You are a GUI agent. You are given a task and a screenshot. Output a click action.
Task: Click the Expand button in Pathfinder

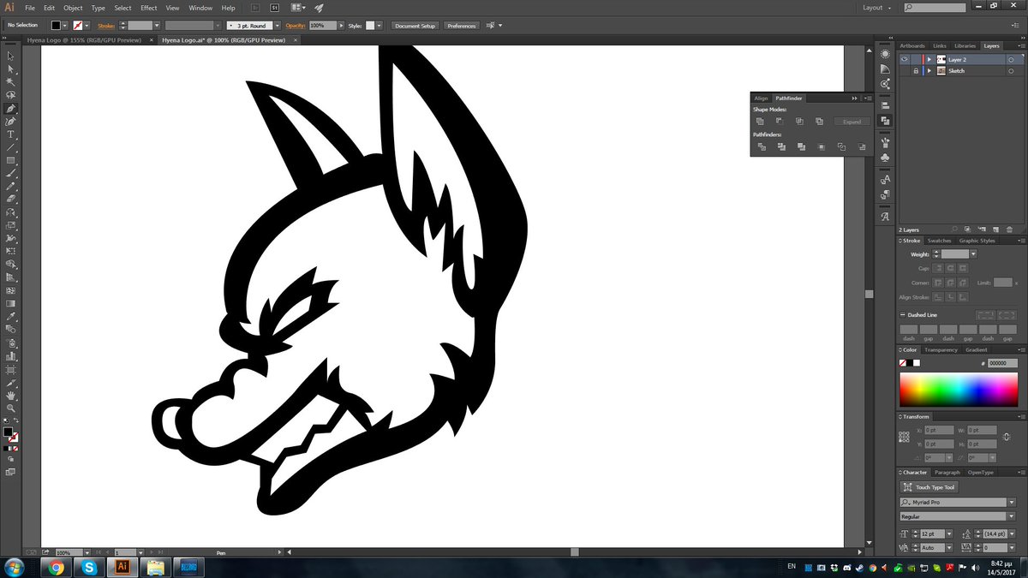[852, 122]
